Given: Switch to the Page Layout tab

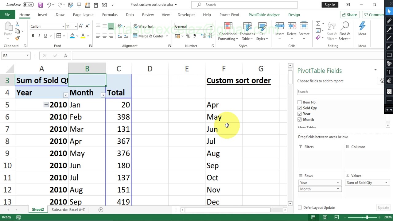Looking at the screenshot, I should click(x=83, y=15).
